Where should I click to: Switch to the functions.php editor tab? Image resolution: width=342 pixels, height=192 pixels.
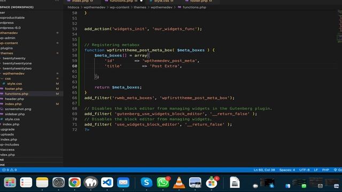pos(121,1)
